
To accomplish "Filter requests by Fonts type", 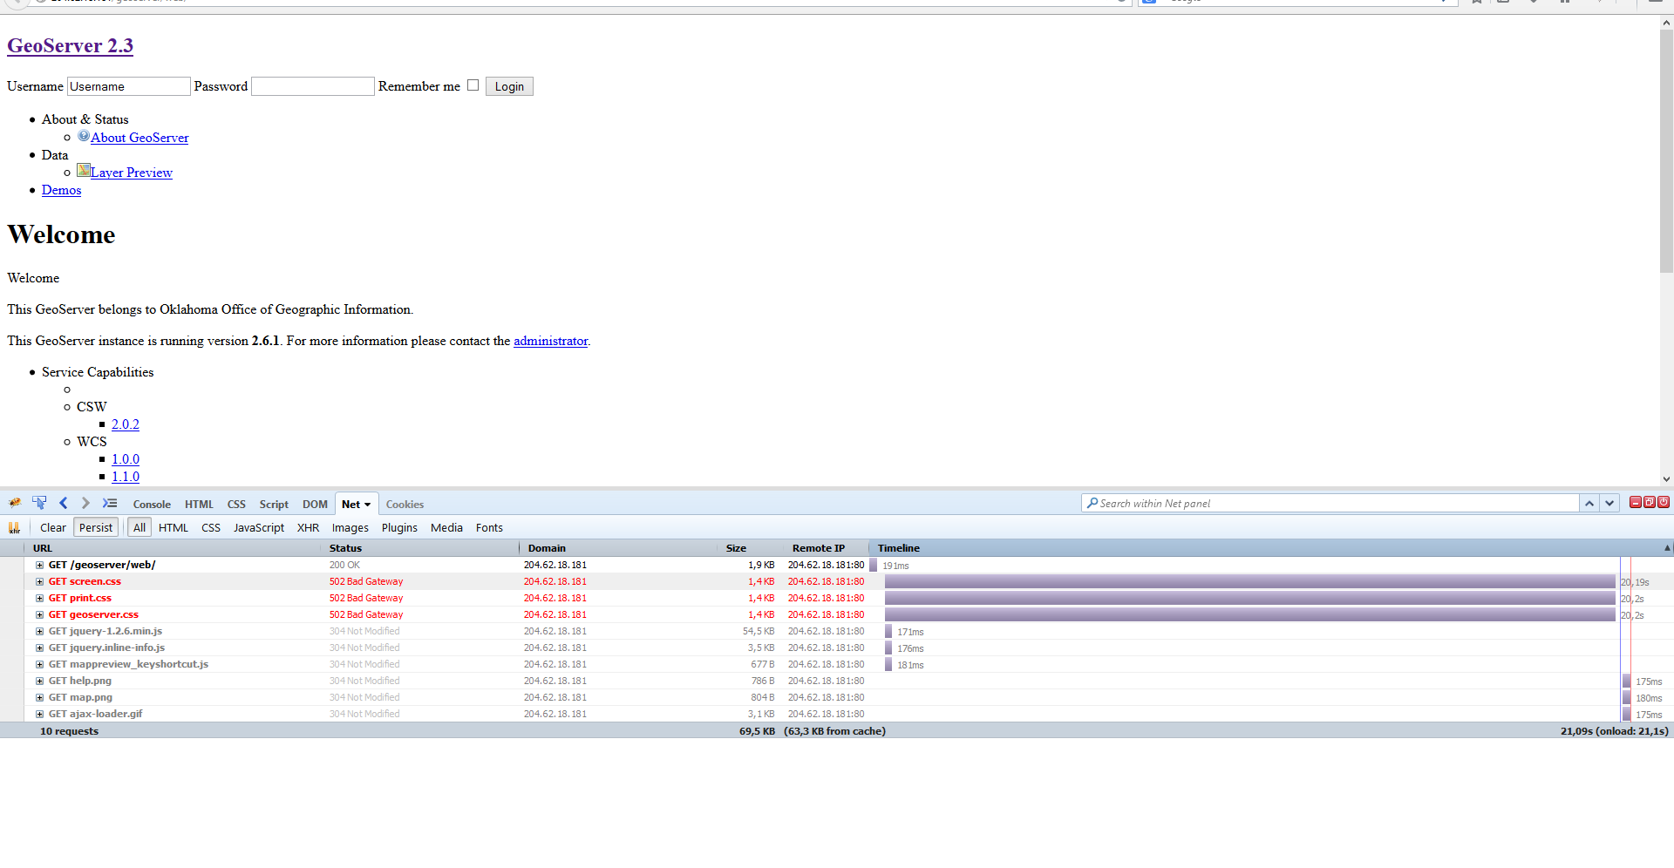I will coord(489,527).
